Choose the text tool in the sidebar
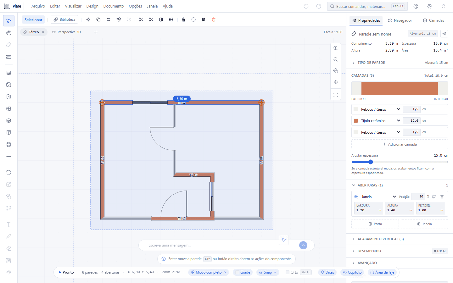This screenshot has height=283, width=453. tap(9, 225)
